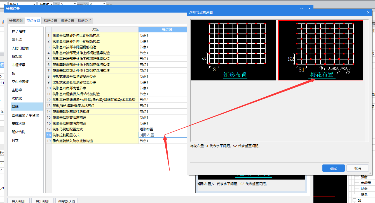Open the 箍筋设置 tab

[x=50, y=21]
